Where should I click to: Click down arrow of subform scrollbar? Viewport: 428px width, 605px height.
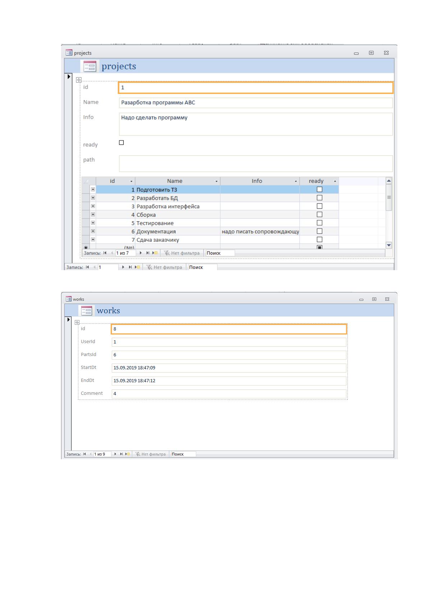388,245
